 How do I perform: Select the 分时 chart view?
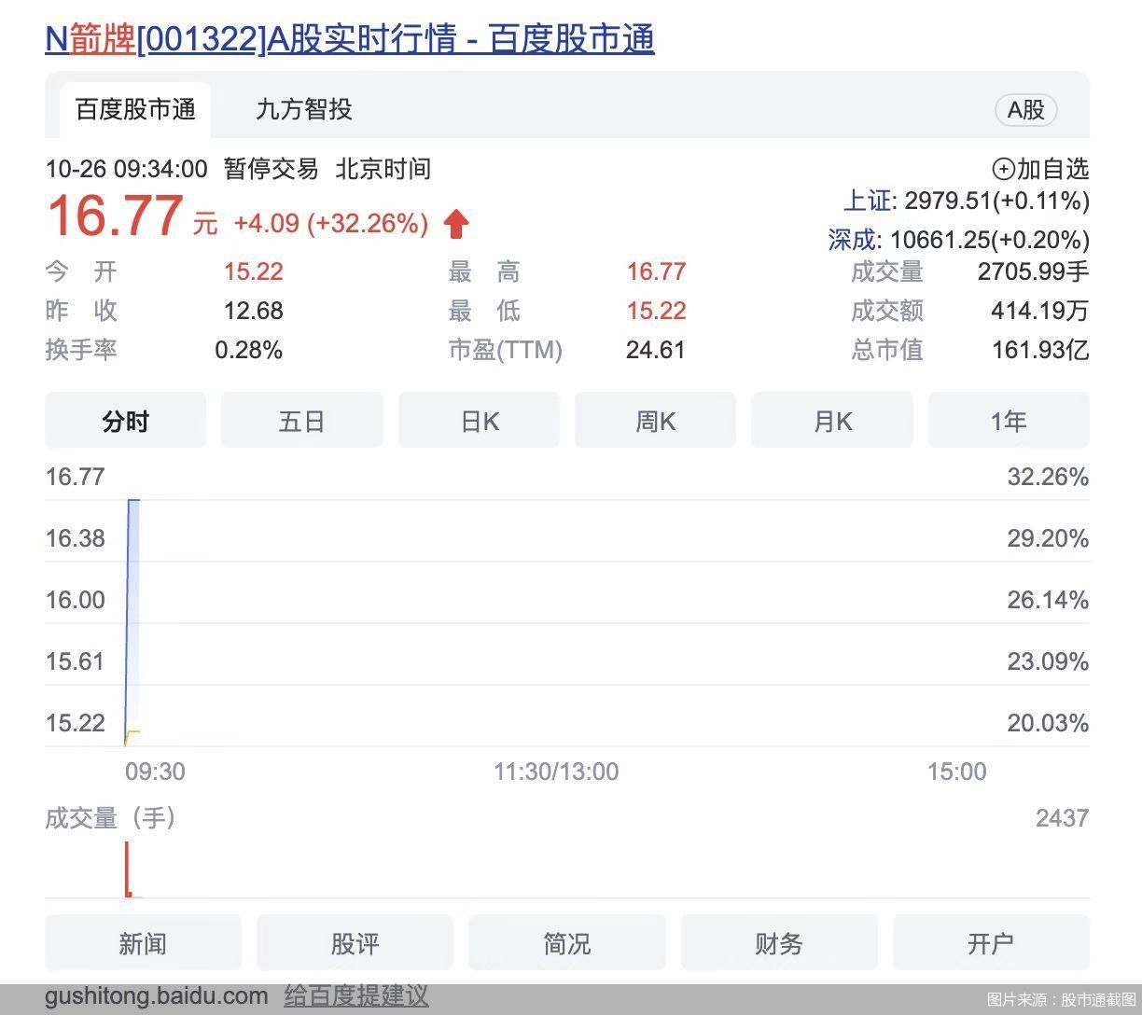pos(125,422)
